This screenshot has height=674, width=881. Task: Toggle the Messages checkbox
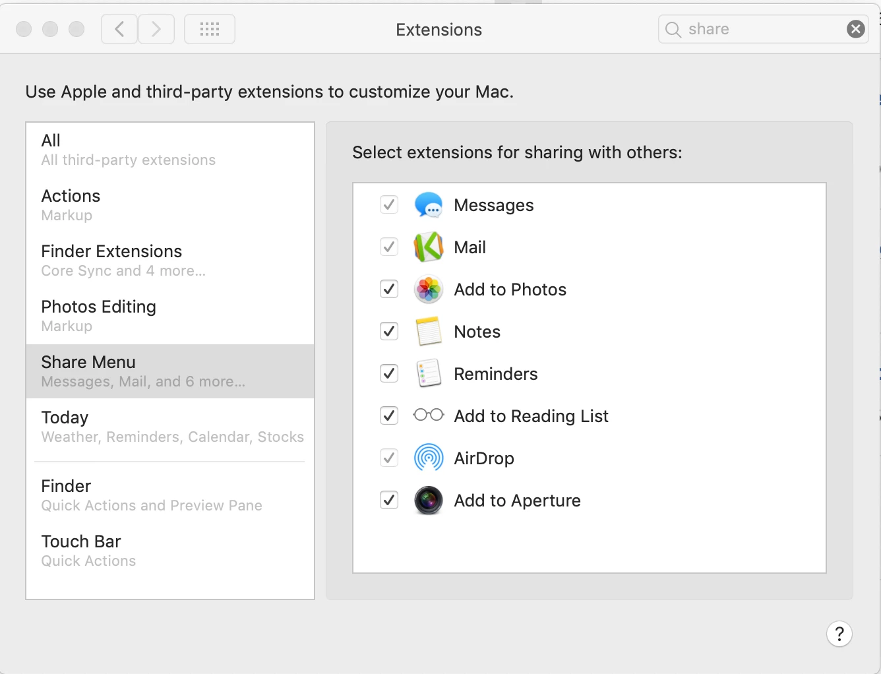click(389, 204)
